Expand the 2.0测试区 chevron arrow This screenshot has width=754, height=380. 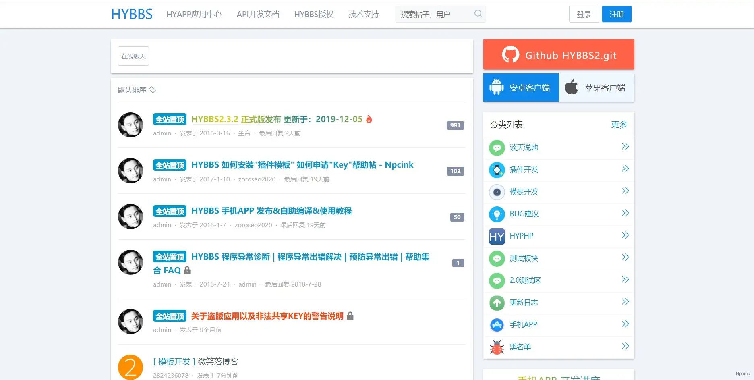[x=625, y=280]
